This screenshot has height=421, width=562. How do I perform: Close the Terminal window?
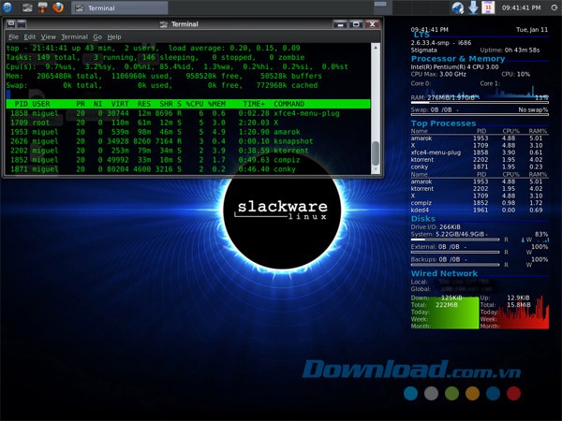point(372,24)
